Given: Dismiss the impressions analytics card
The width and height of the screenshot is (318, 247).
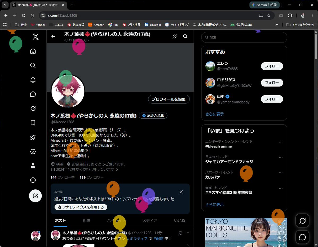Looking at the screenshot, I should coord(181,192).
